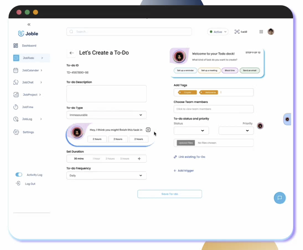Expand JobChat submenu chevron

[41, 82]
